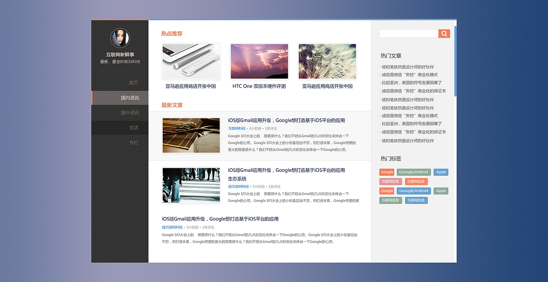
Task: Open the bamboo mat article thumbnail
Action: click(191, 135)
